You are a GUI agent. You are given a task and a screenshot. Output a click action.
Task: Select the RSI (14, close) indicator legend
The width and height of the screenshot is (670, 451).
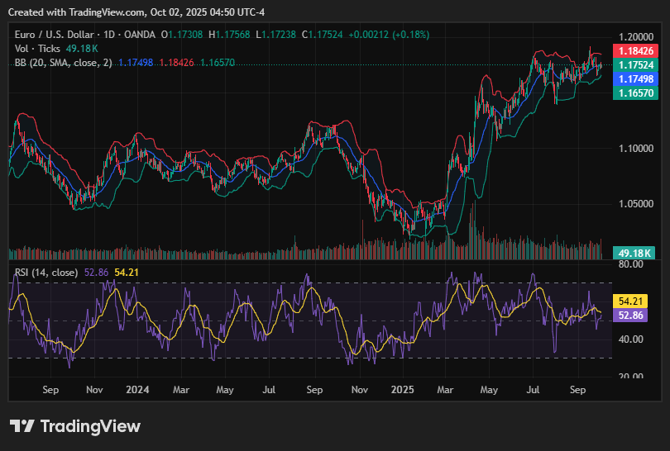tap(46, 272)
